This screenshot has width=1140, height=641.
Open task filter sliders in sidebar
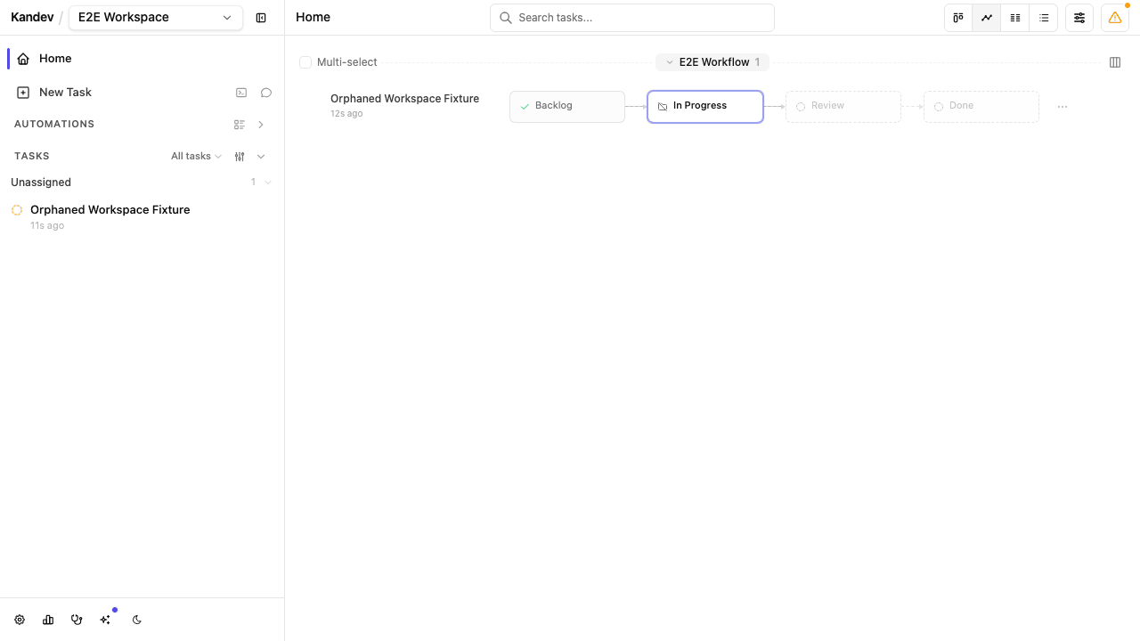[240, 157]
